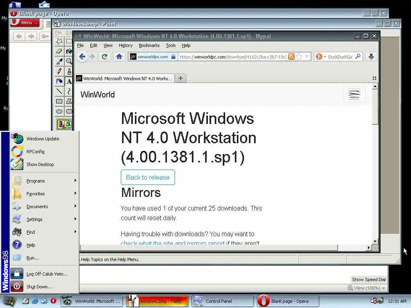This screenshot has width=411, height=308.
Task: Click Opera's key password icon
Action: (x=45, y=36)
